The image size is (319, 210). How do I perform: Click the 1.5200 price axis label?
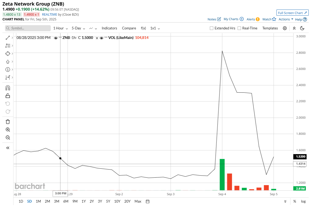pos(300,157)
